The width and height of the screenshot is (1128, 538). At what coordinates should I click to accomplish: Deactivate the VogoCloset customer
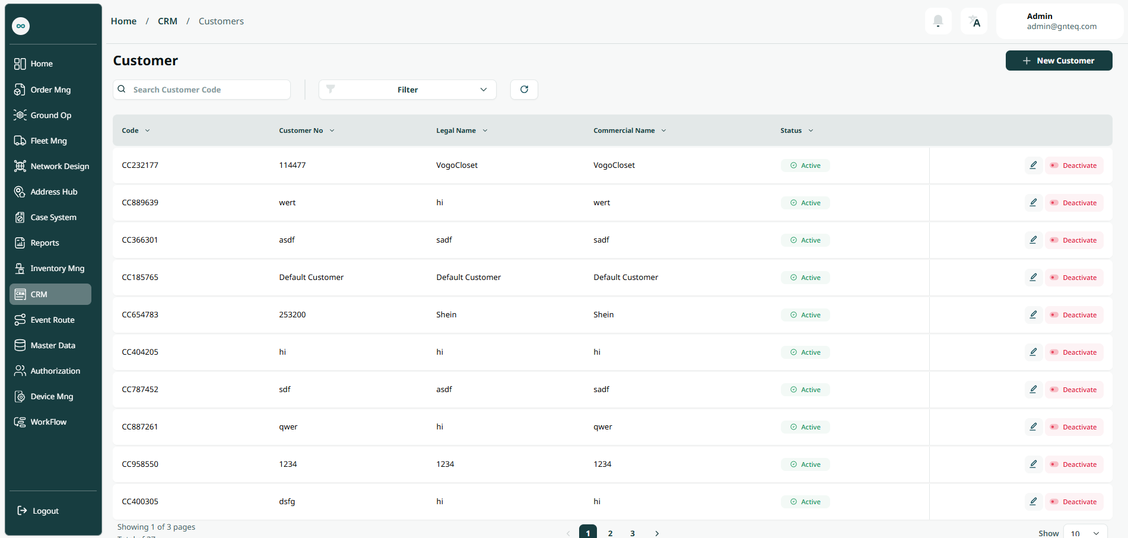pos(1074,165)
